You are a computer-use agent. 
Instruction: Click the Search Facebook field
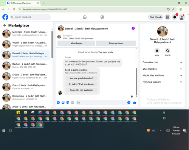(30, 17)
